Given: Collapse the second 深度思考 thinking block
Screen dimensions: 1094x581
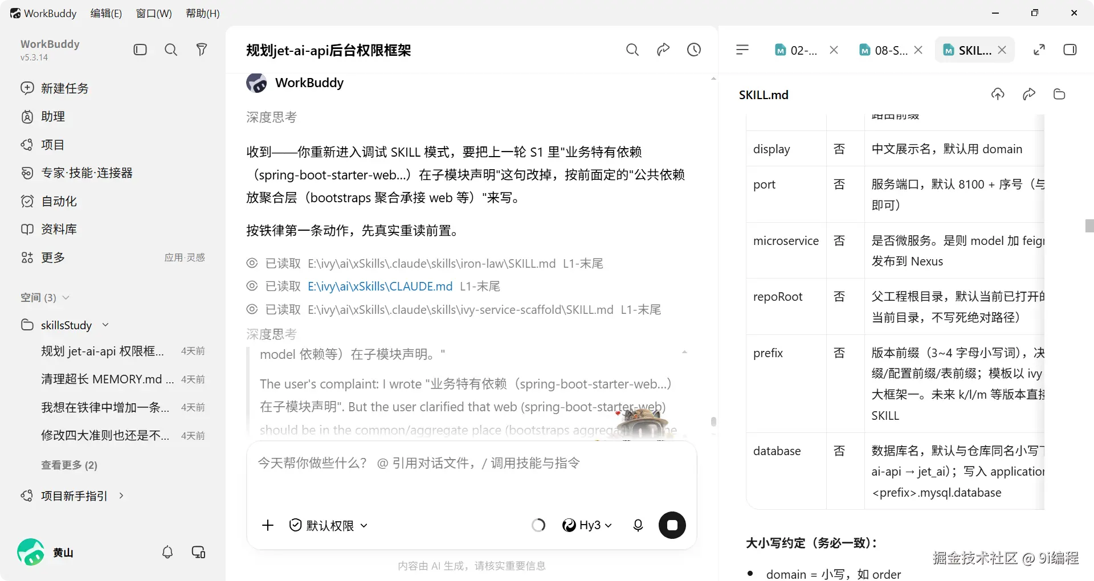Looking at the screenshot, I should coord(271,334).
